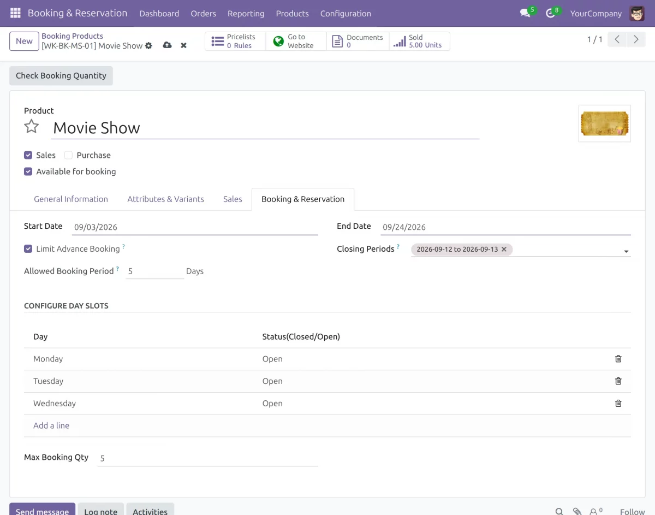
Task: Open the apps grid menu icon
Action: 15,13
